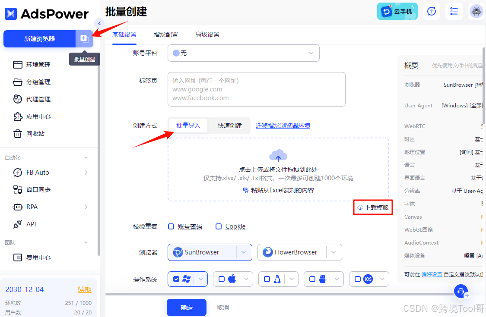Click the batch create icon beside 新建浏览器

[85, 39]
